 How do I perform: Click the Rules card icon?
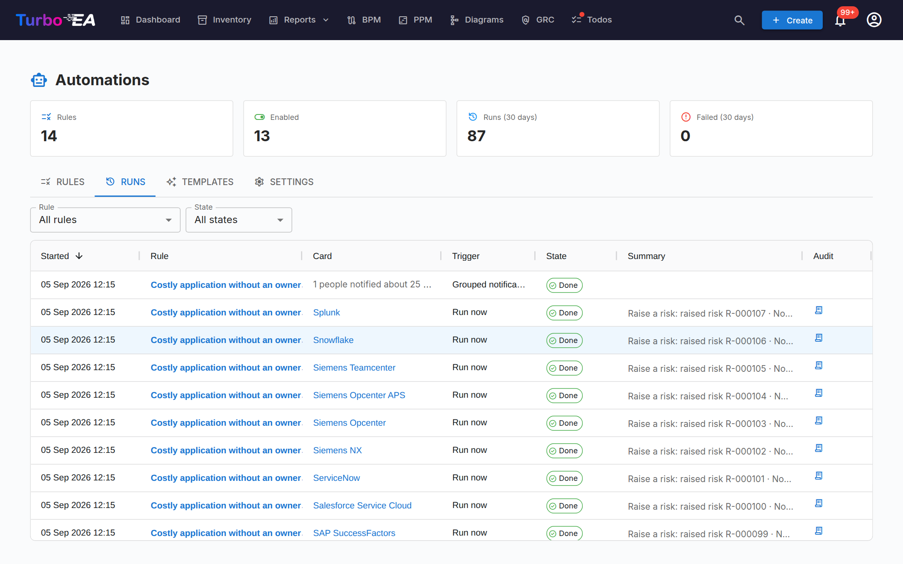click(46, 117)
